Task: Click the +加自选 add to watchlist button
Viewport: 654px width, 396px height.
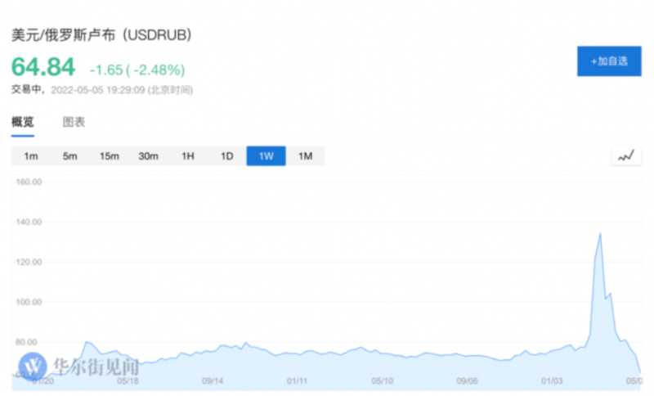Action: (609, 61)
